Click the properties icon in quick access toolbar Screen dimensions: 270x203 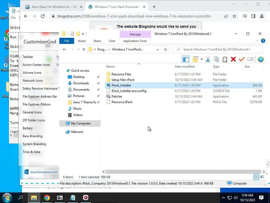(x=72, y=34)
